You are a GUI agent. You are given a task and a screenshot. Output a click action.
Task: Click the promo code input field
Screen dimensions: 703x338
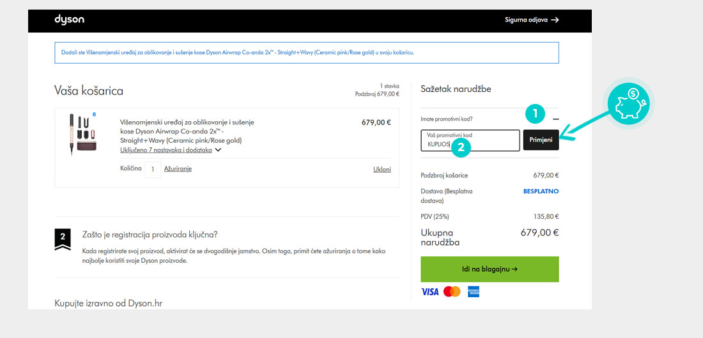click(x=470, y=140)
